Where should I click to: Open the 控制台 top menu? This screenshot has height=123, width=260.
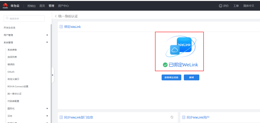(x=32, y=6)
